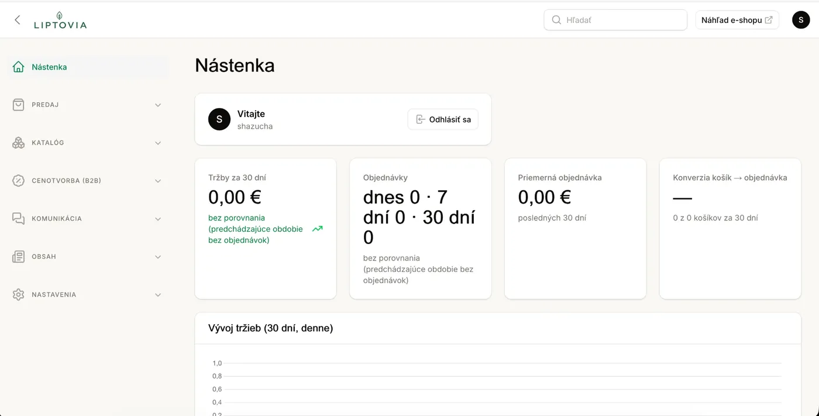819x416 pixels.
Task: Expand the Obsah section chevron
Action: pos(158,257)
